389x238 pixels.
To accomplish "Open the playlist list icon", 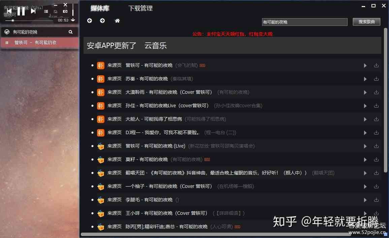I will [46, 11].
